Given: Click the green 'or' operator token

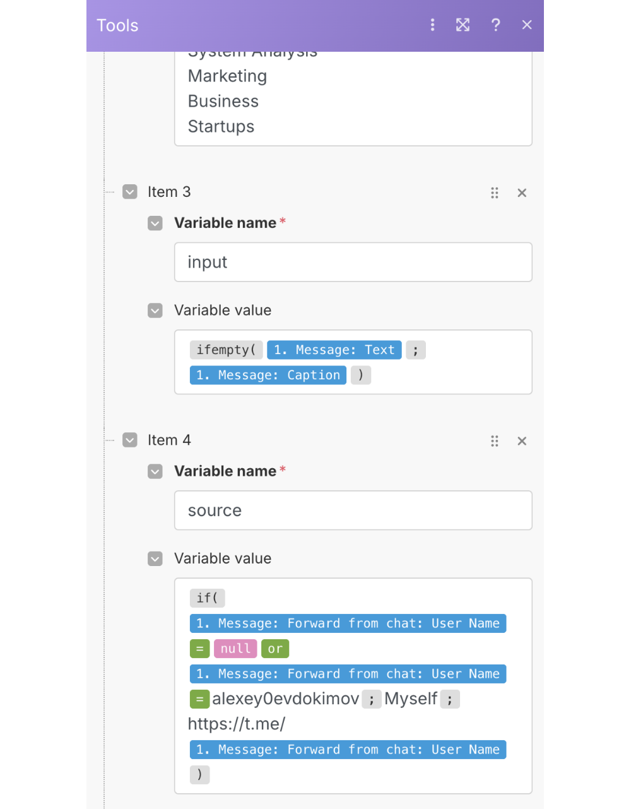Looking at the screenshot, I should pos(275,649).
